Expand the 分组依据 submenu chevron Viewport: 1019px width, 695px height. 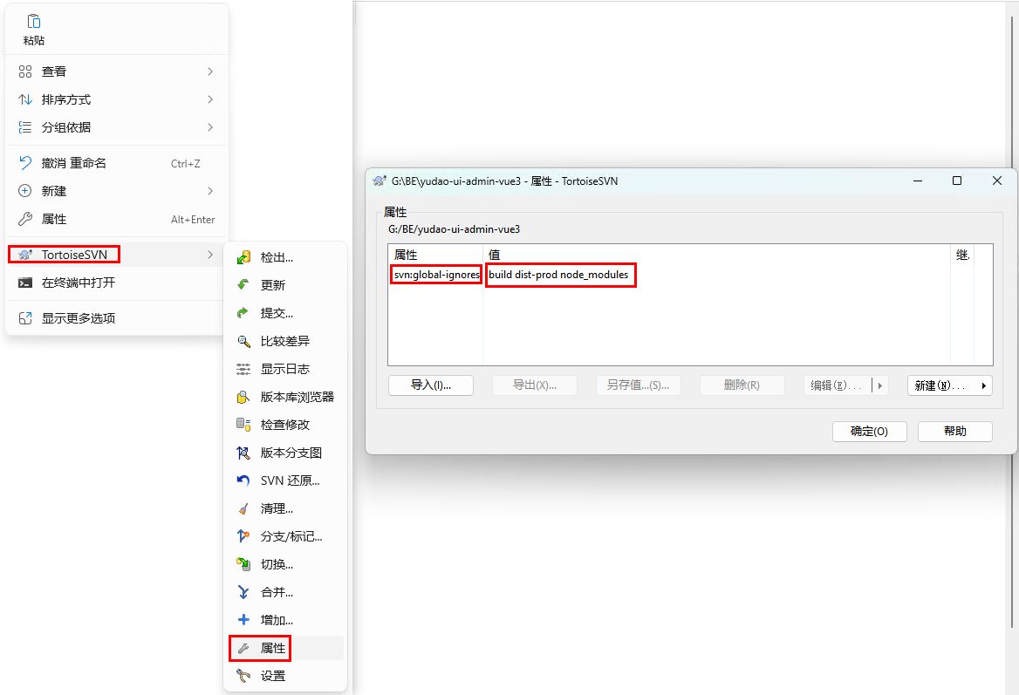[x=210, y=127]
